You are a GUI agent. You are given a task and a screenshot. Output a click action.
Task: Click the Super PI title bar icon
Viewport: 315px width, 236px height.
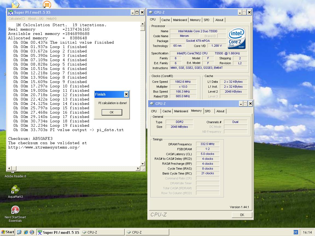(11, 12)
